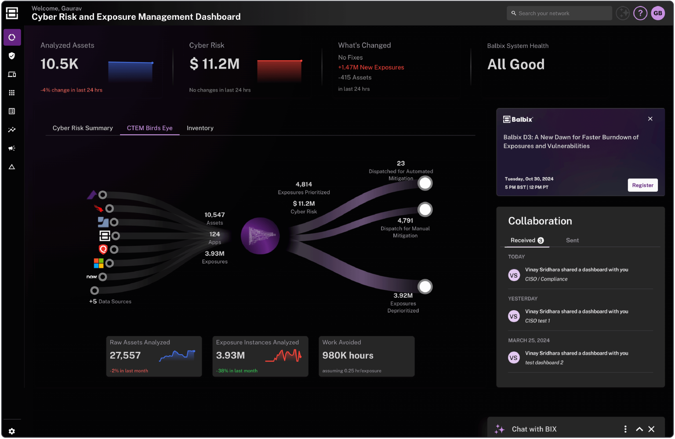675x439 pixels.
Task: Open the settings gear at sidebar bottom
Action: tap(12, 431)
